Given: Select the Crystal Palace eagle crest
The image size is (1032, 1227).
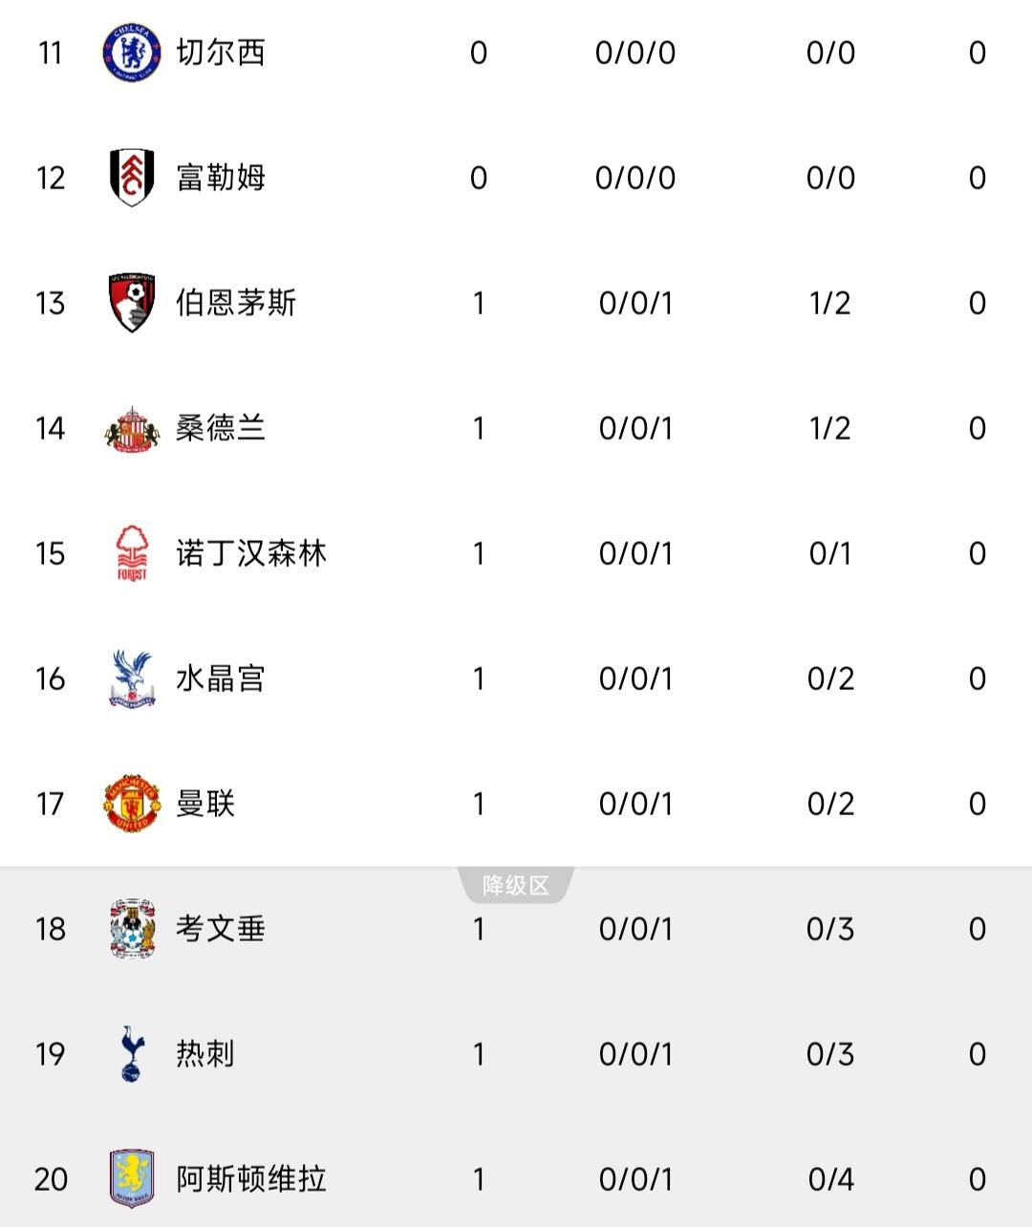Looking at the screenshot, I should coord(131,678).
